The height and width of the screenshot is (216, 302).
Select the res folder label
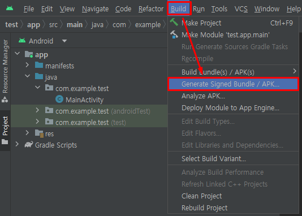tap(50, 134)
